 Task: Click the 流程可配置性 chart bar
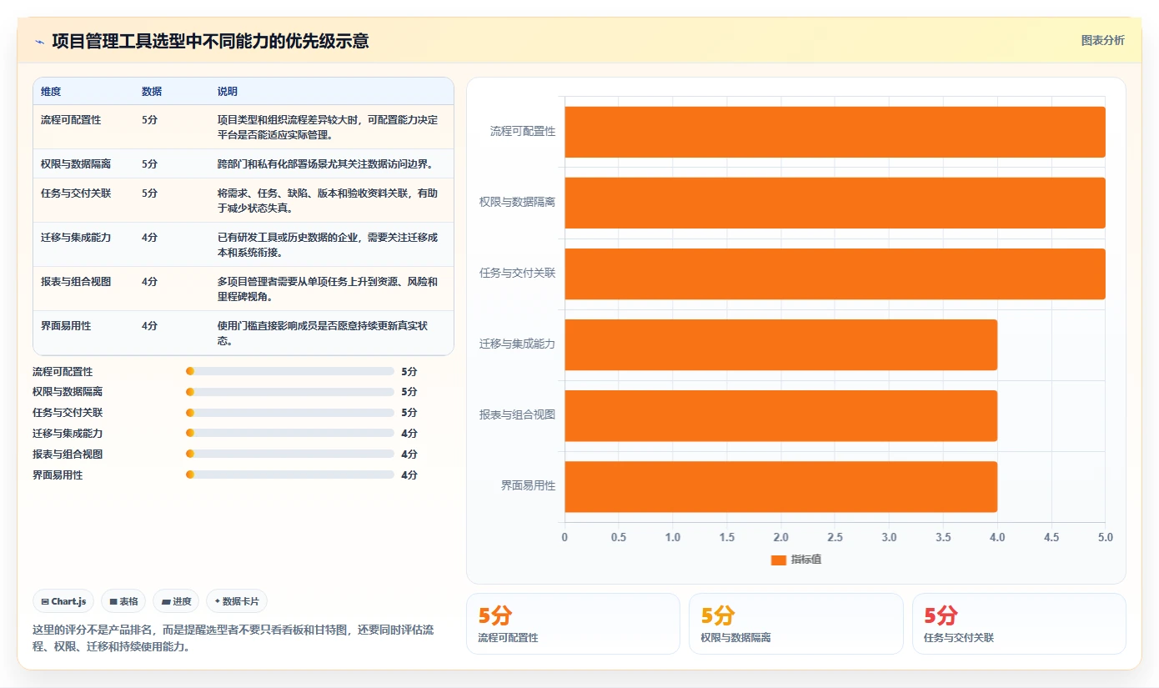pos(835,132)
